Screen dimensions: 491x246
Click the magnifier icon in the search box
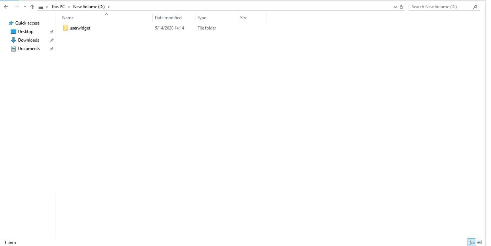point(475,7)
